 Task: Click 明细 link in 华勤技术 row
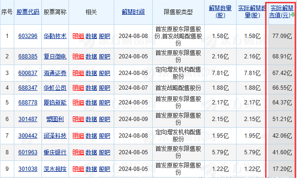pyautogui.click(x=78, y=36)
